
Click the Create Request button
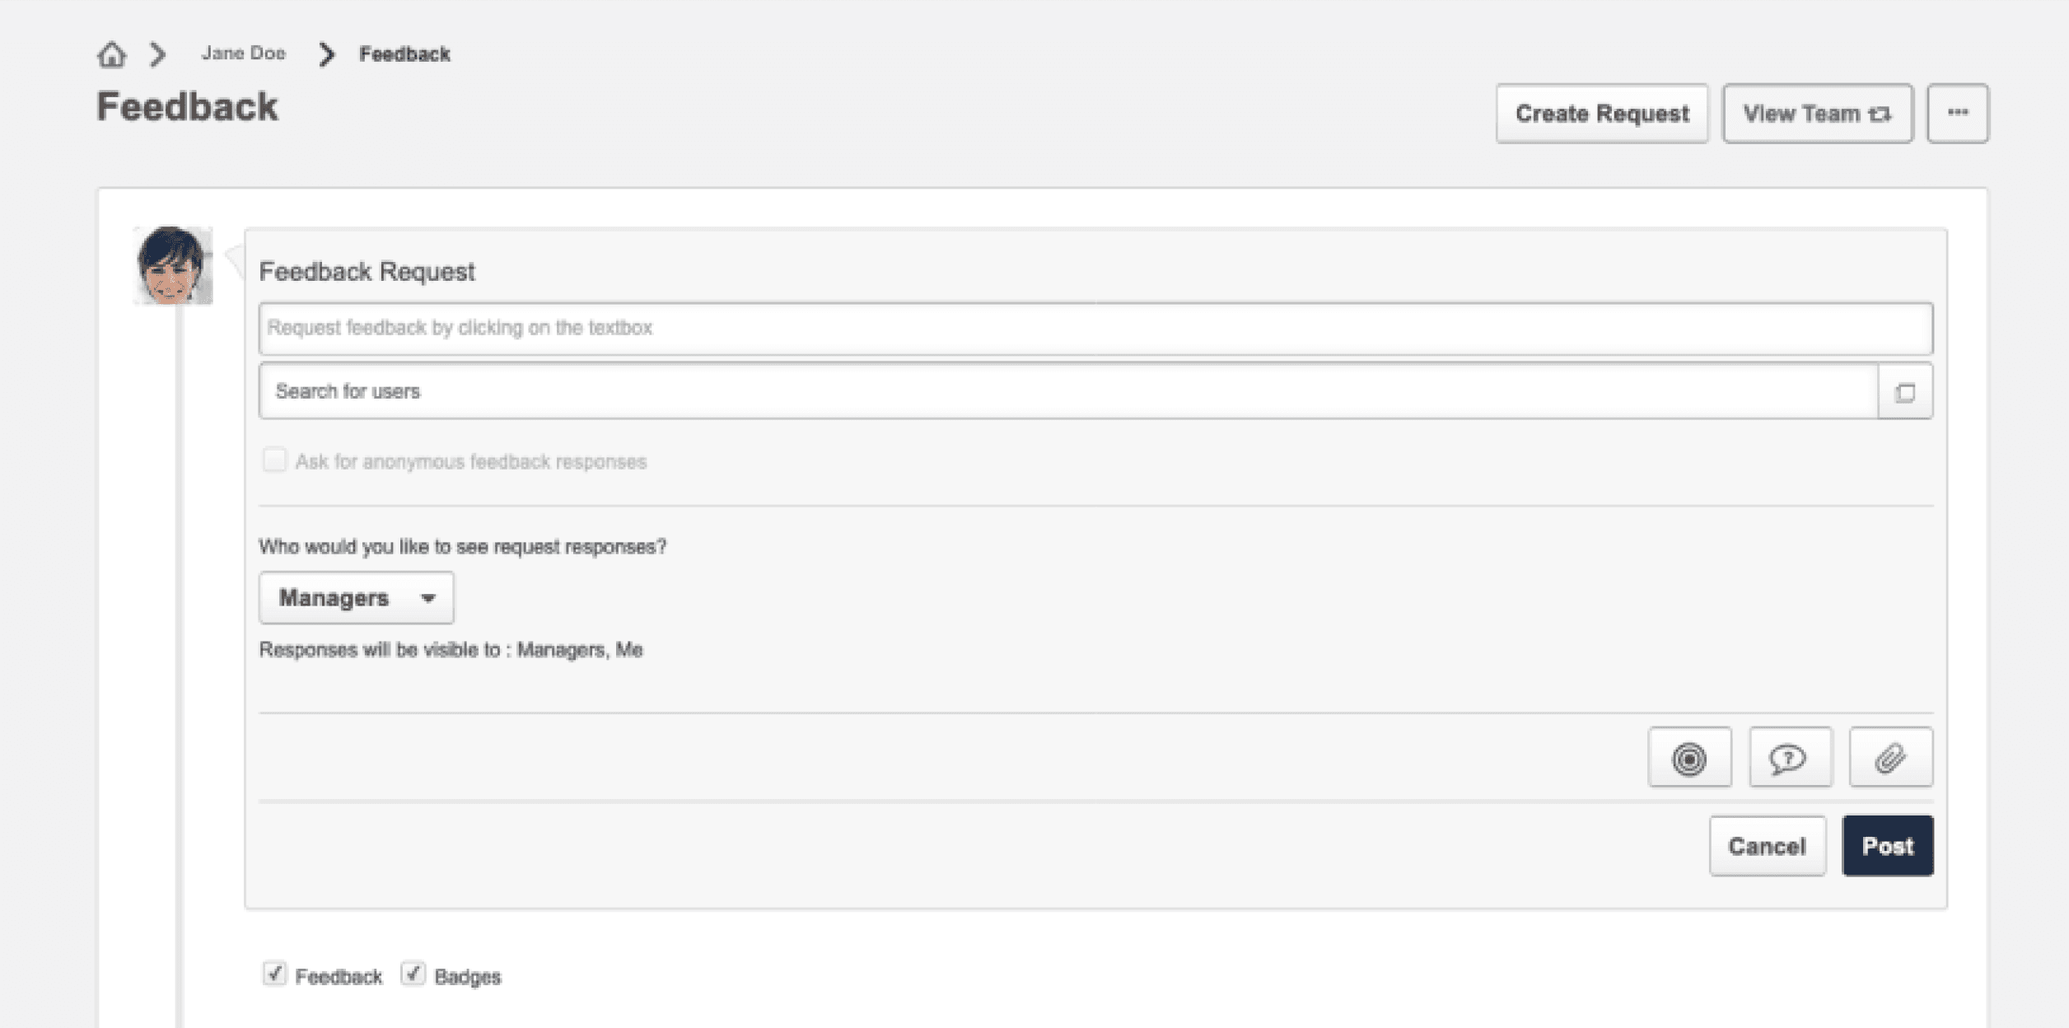(1601, 113)
